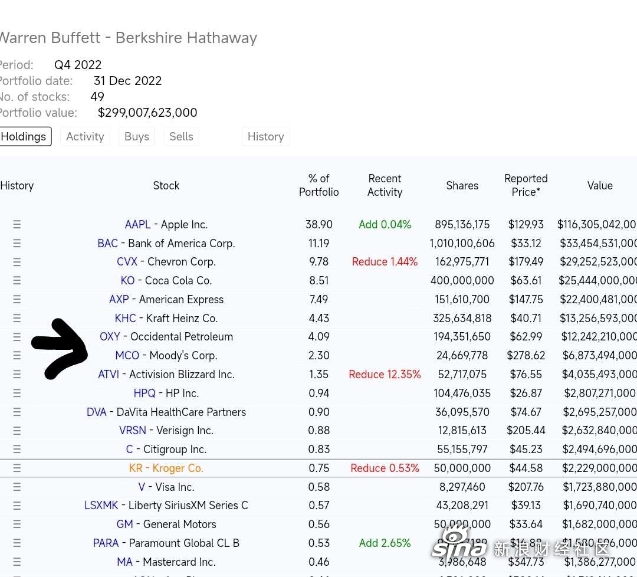Screen dimensions: 637x577
Task: Open the history icon for AXP row
Action: (17, 300)
